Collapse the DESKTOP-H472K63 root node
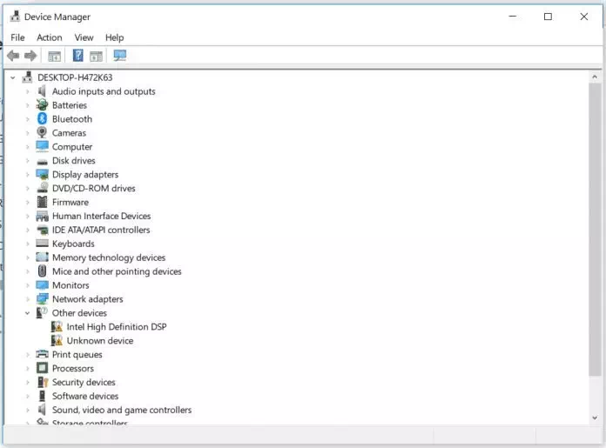Image resolution: width=606 pixels, height=448 pixels. pos(13,77)
